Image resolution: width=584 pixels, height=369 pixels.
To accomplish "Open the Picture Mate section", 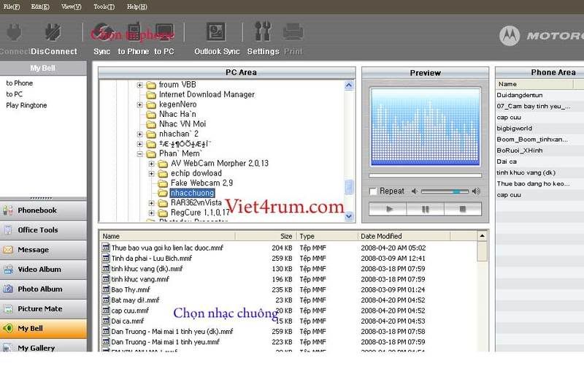I will point(43,308).
